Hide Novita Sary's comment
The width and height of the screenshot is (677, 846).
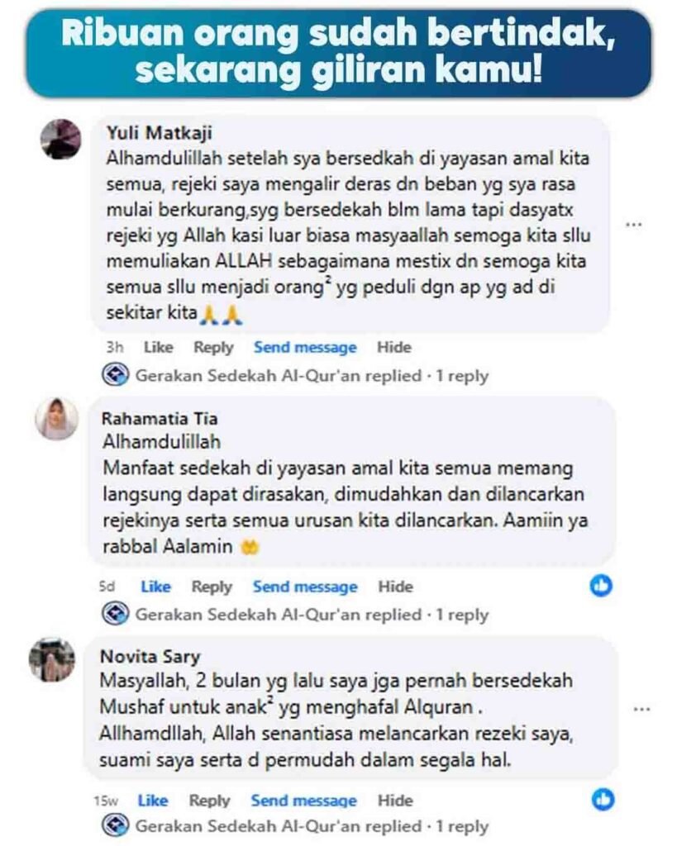pos(395,800)
